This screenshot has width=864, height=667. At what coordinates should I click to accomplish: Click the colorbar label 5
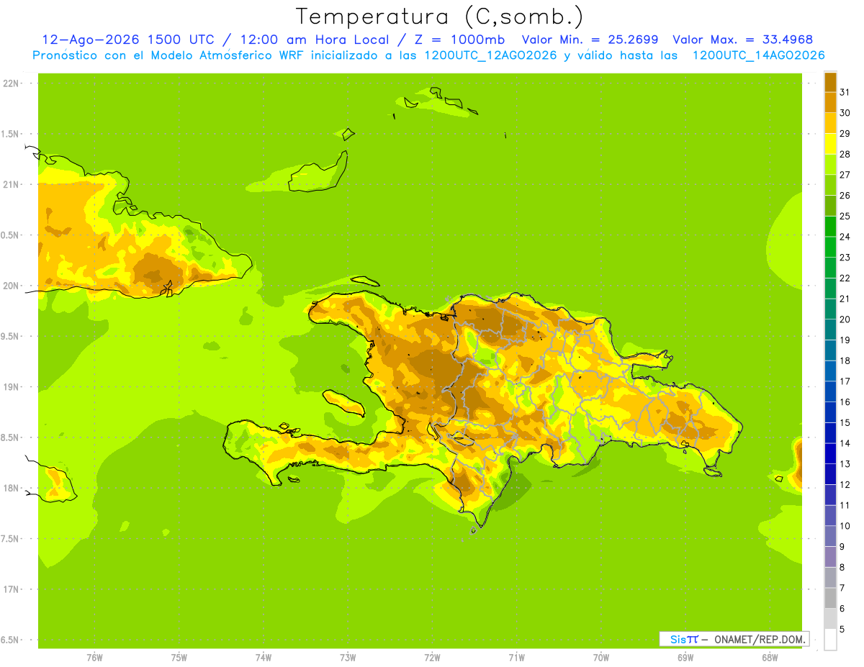tap(842, 629)
